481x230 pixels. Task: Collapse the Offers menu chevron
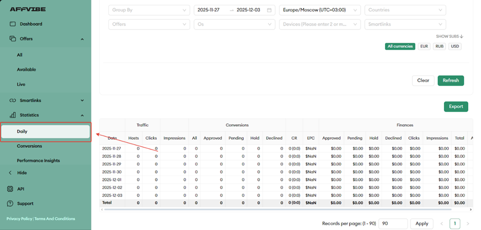click(82, 39)
